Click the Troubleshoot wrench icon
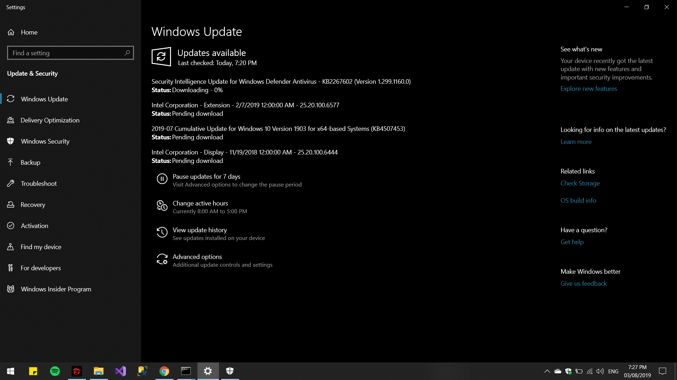The image size is (677, 380). coord(11,183)
